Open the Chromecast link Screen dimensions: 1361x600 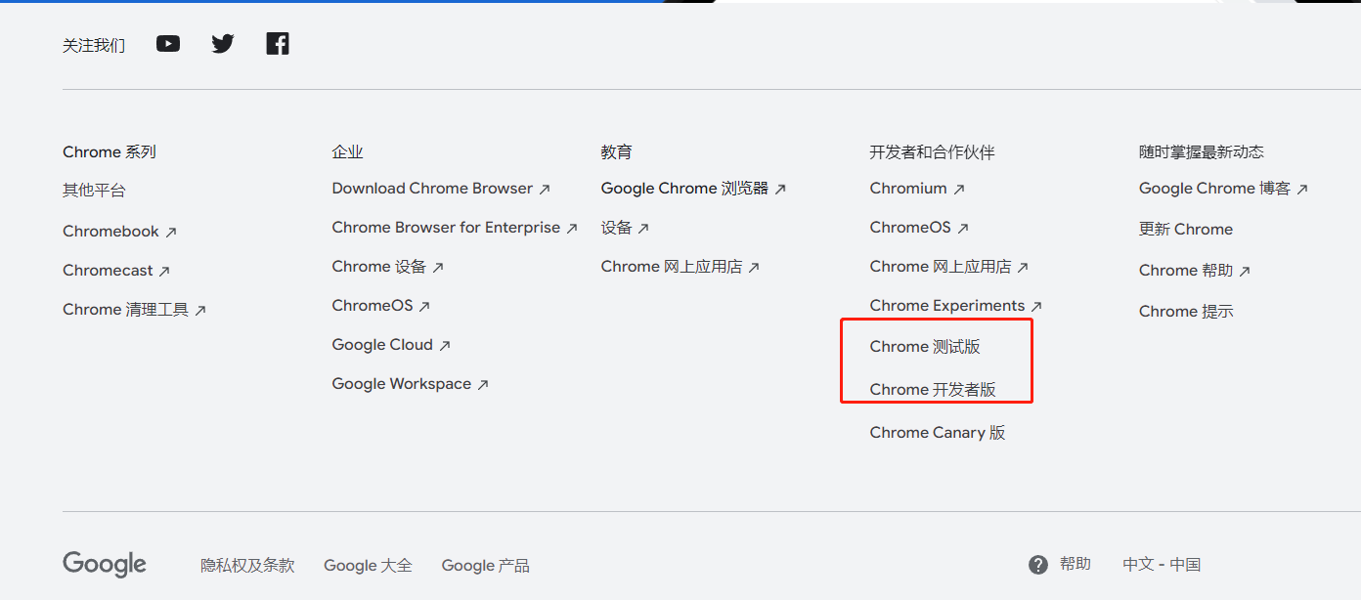(x=108, y=271)
